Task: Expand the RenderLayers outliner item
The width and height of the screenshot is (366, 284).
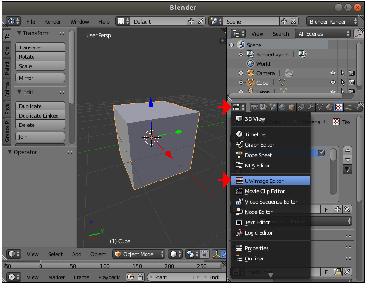Action: click(x=241, y=54)
